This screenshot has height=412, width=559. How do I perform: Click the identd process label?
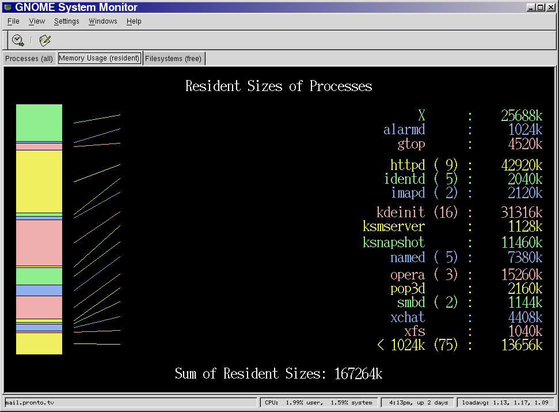point(405,179)
